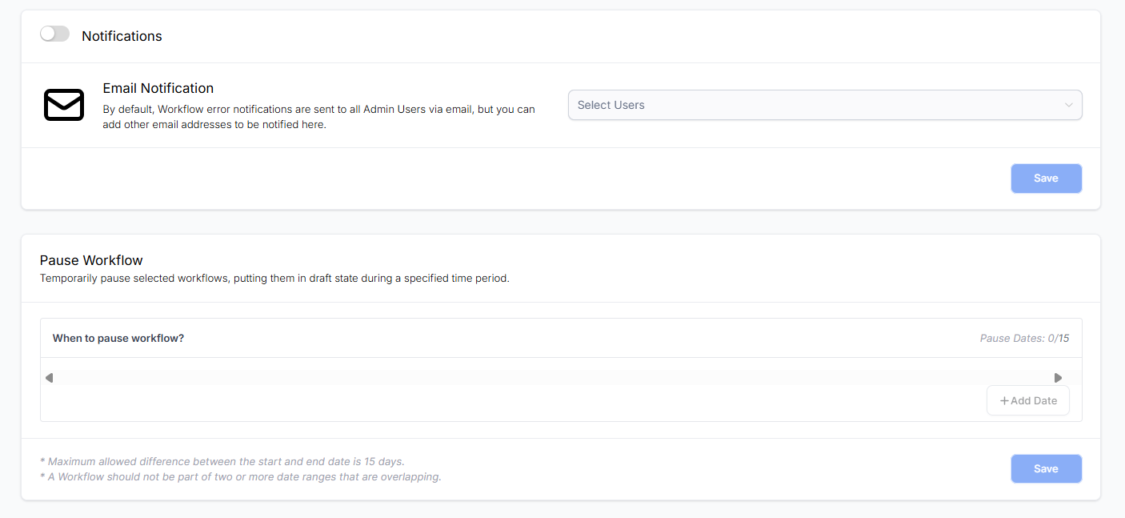This screenshot has width=1125, height=518.
Task: Click the Pause Dates 0/15 counter
Action: 1024,339
